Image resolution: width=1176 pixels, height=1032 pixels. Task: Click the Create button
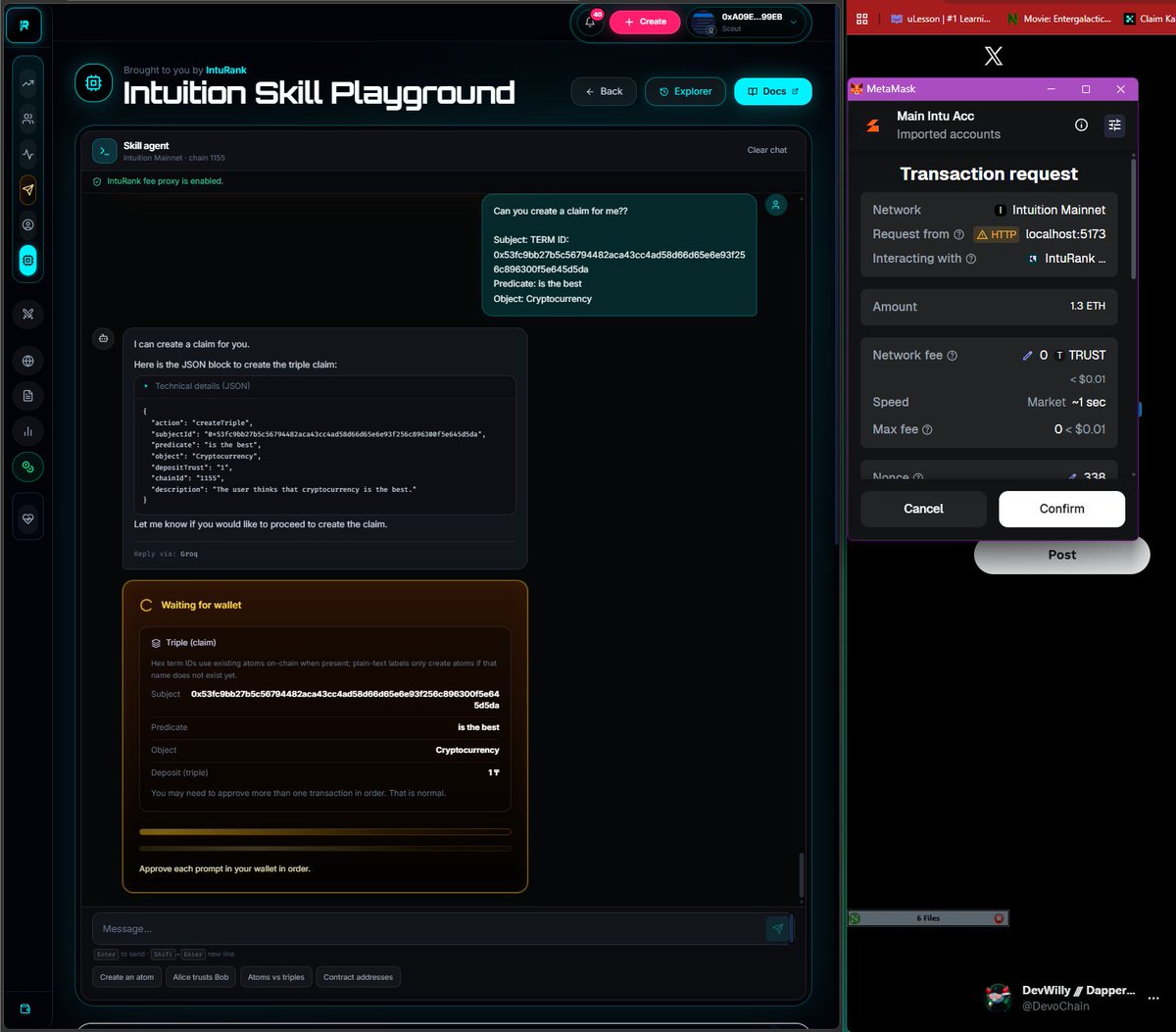(645, 22)
